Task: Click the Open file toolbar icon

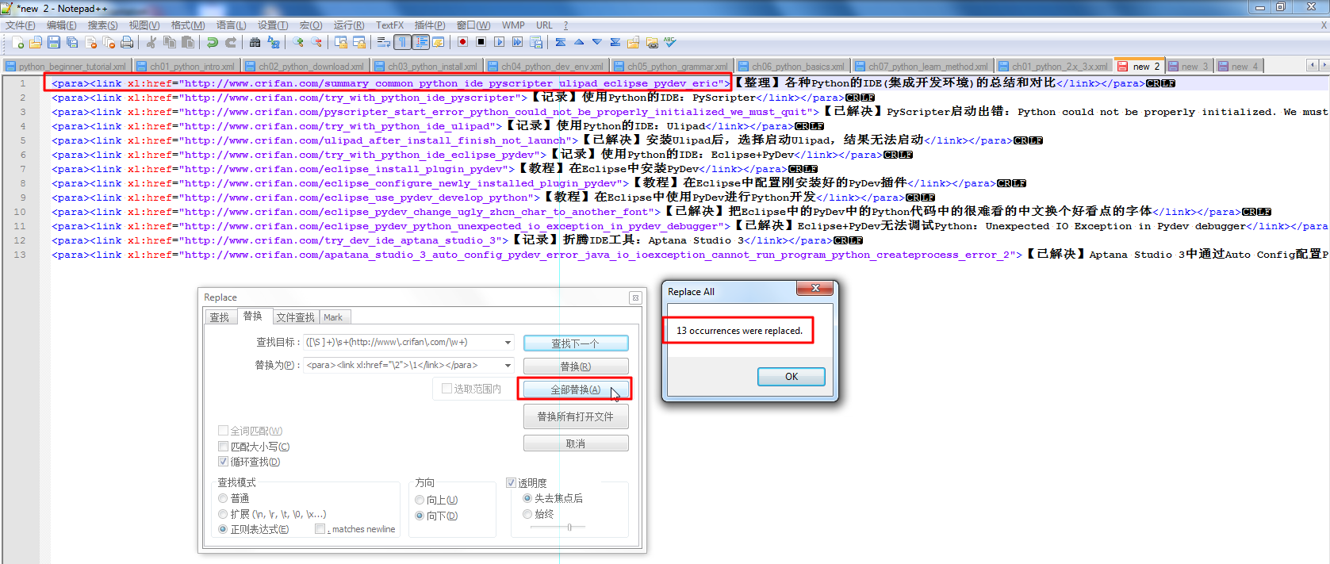Action: pos(35,42)
